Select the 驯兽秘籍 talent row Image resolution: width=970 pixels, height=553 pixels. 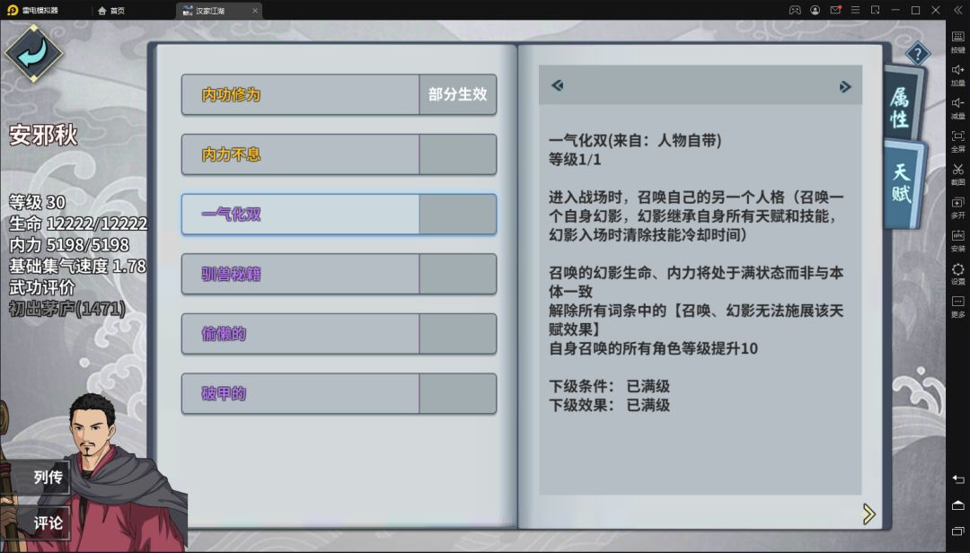pos(339,274)
